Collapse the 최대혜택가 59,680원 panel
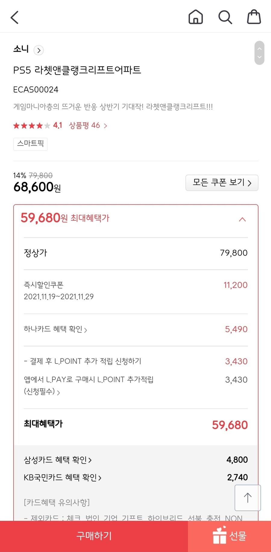 tap(242, 219)
